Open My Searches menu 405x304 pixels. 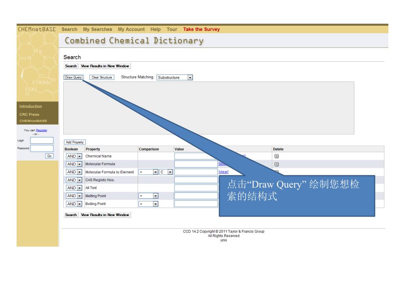[x=97, y=29]
